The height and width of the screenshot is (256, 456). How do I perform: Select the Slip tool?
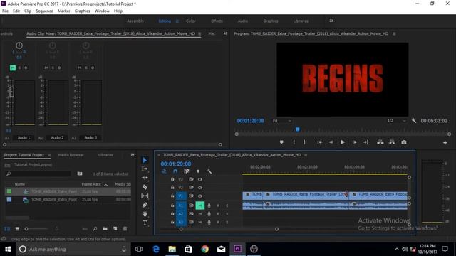[145, 196]
